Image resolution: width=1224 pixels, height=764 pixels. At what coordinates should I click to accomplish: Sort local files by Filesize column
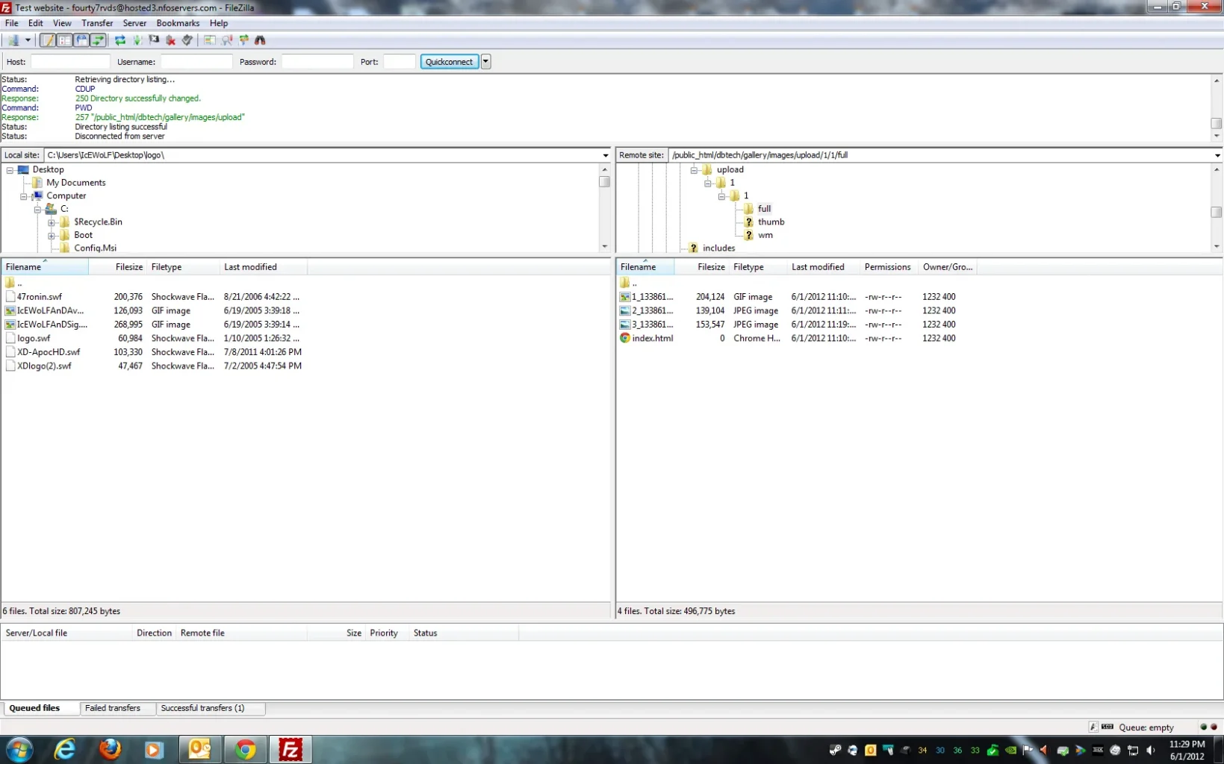(117, 267)
